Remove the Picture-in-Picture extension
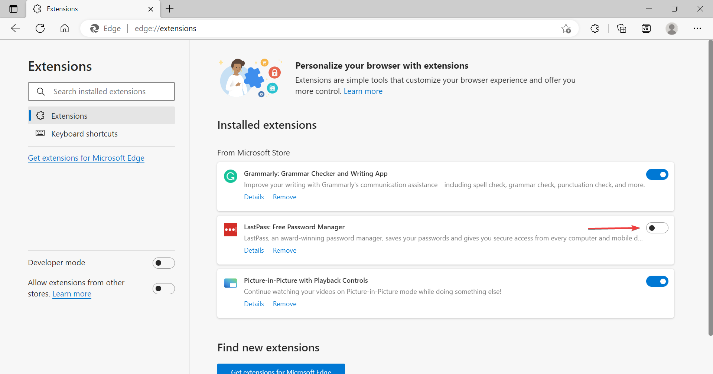Viewport: 713px width, 374px height. (x=284, y=304)
